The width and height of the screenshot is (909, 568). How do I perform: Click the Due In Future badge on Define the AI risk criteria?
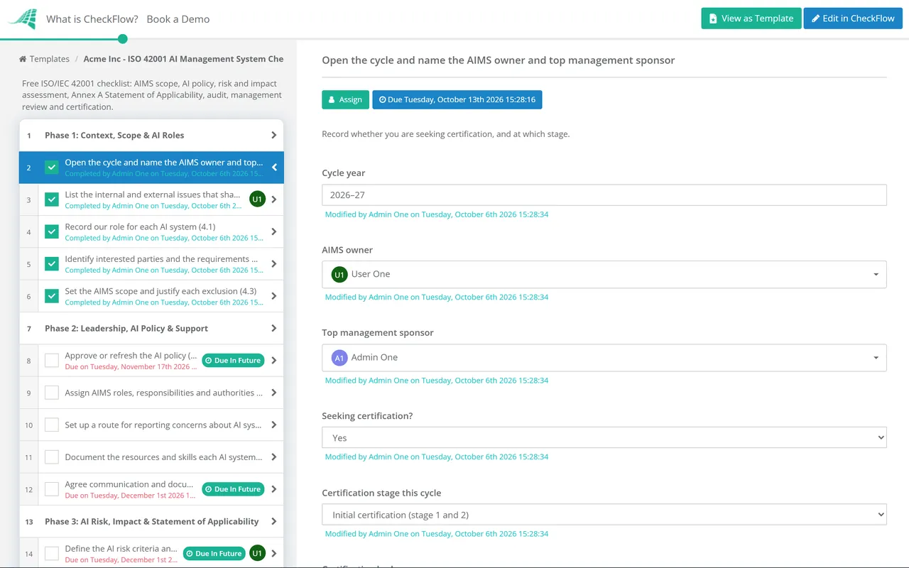(x=214, y=553)
